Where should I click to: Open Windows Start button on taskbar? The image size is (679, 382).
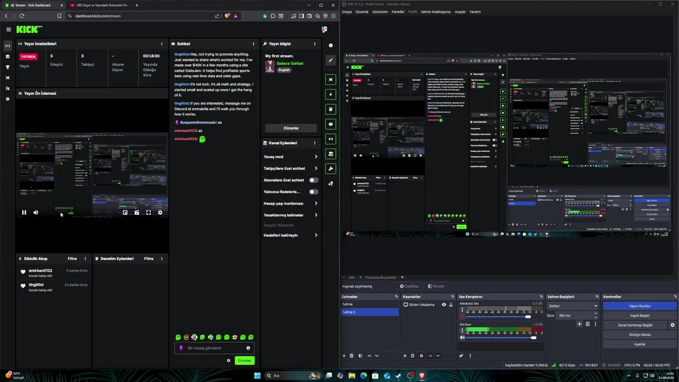[x=257, y=376]
